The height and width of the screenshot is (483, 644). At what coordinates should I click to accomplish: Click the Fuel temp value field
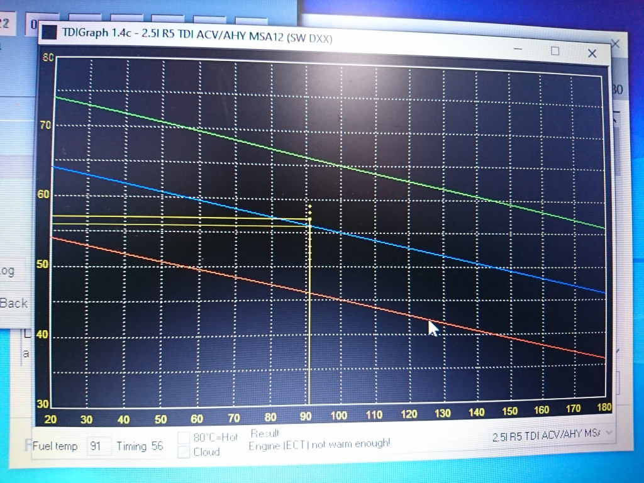98,446
